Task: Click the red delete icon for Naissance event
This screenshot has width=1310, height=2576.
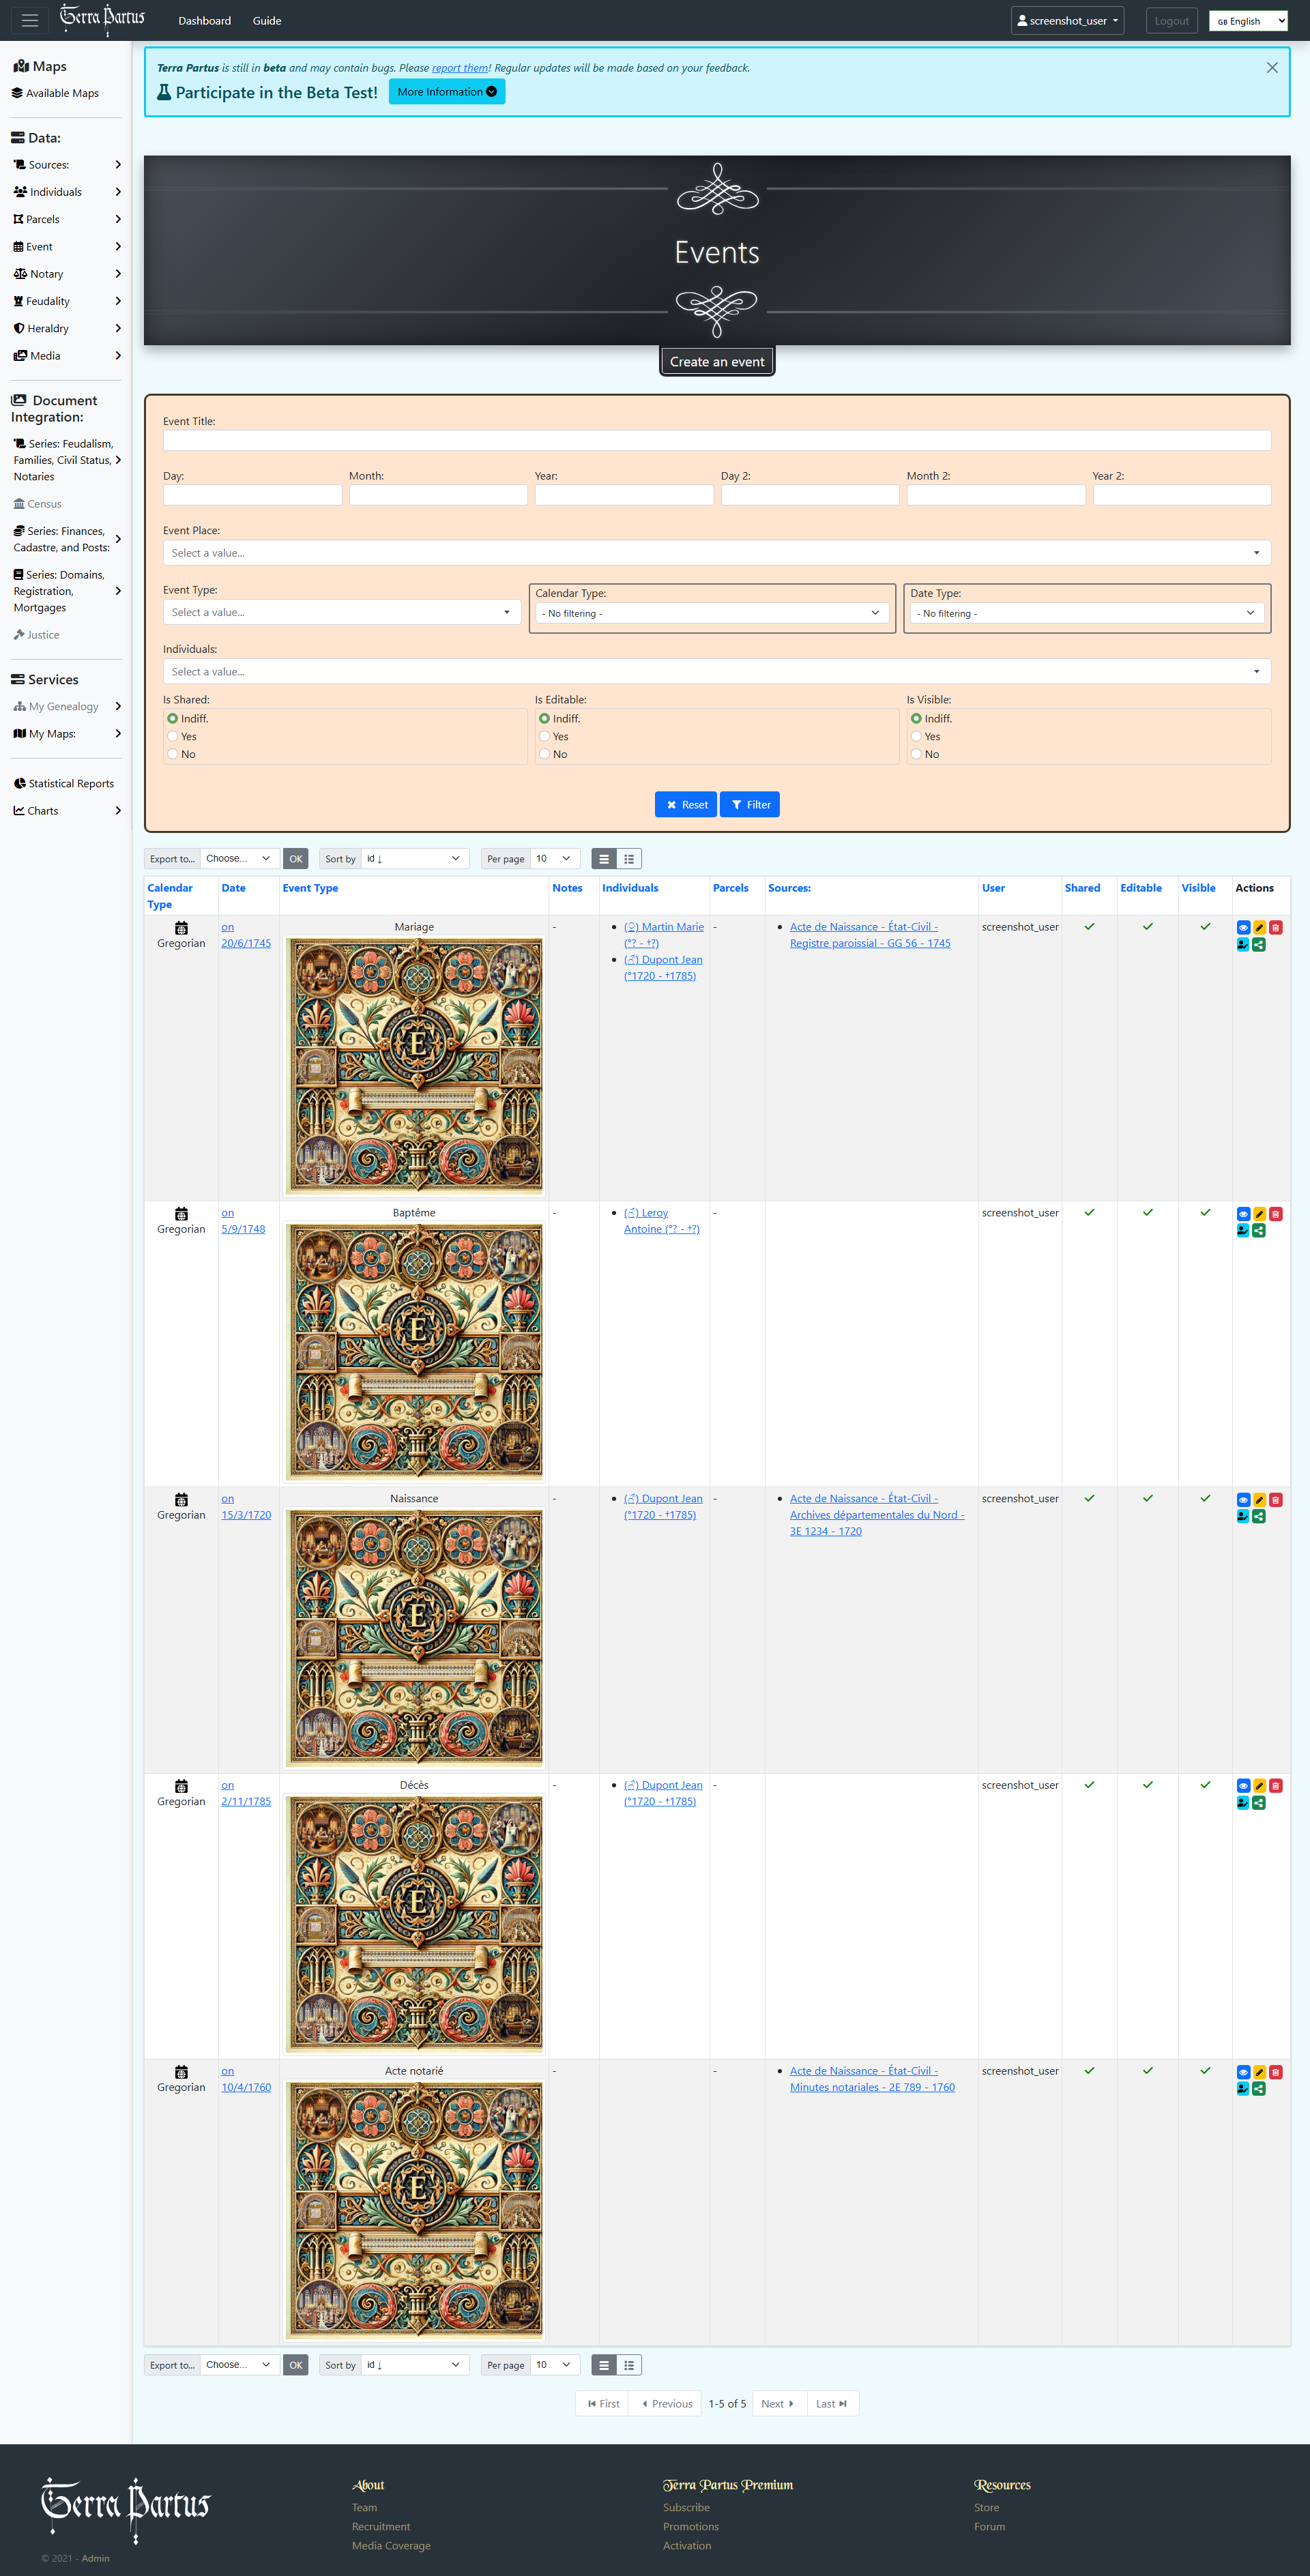Action: (1275, 1500)
